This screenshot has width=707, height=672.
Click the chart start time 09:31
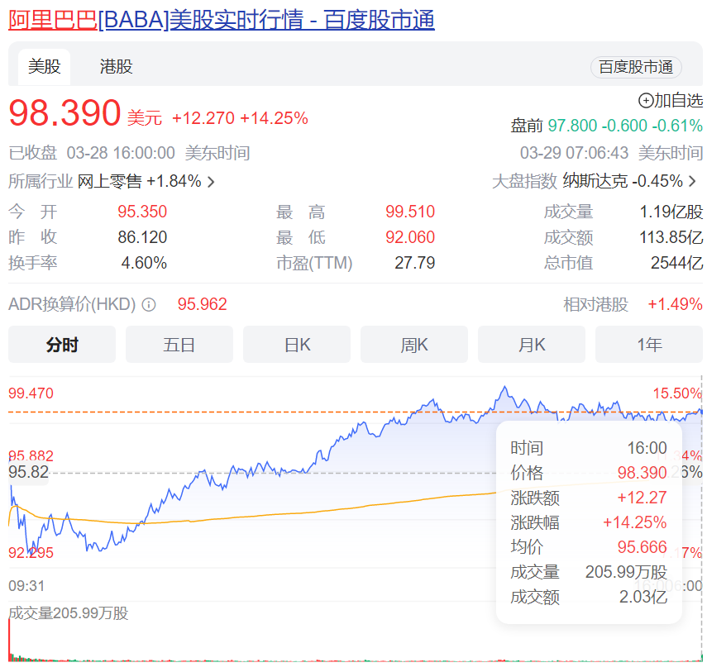coord(26,586)
